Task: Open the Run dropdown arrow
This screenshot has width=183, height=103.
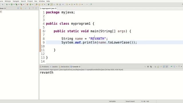Action: coord(14,5)
